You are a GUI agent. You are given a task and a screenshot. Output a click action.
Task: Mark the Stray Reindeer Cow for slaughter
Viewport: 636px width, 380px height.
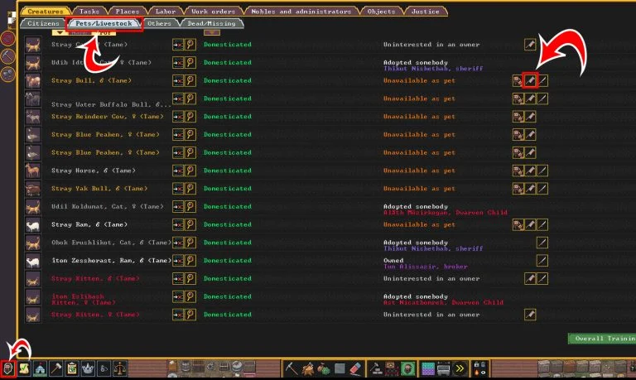[530, 117]
